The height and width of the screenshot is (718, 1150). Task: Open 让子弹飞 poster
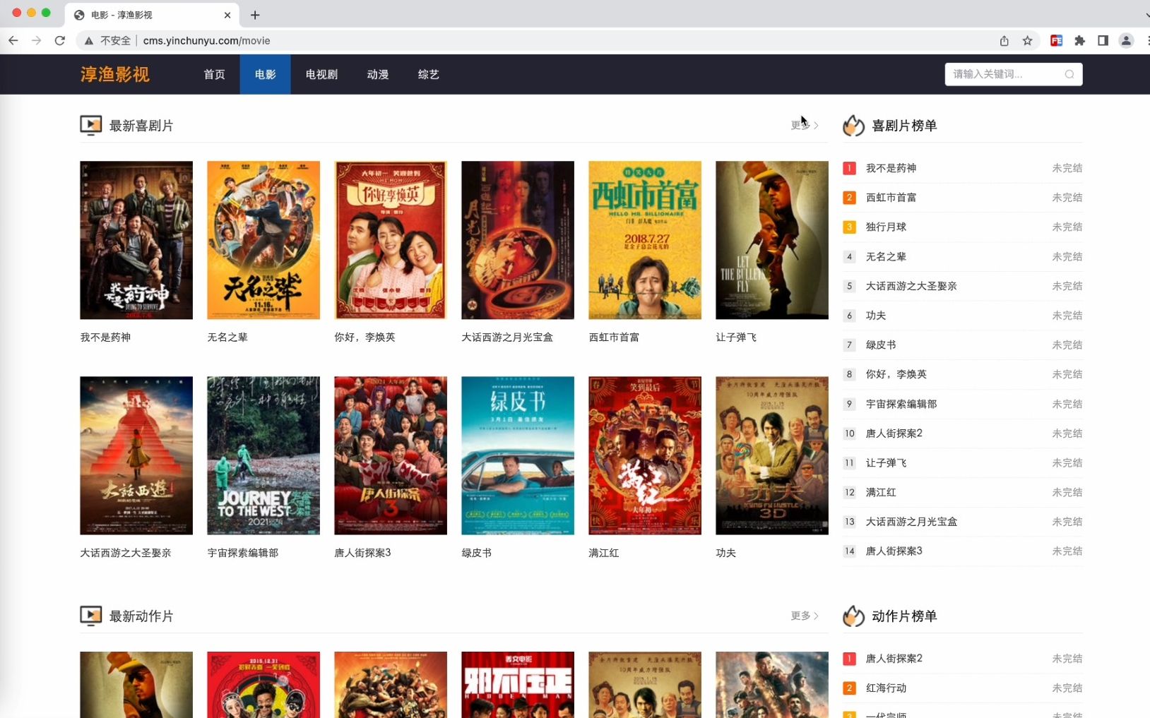[772, 240]
